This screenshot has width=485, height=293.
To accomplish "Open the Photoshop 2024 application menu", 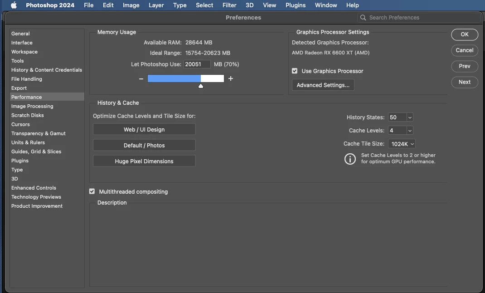I will (50, 5).
